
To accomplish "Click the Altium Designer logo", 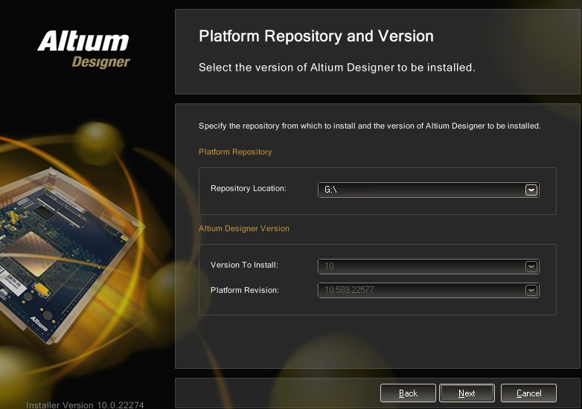I will (x=83, y=49).
